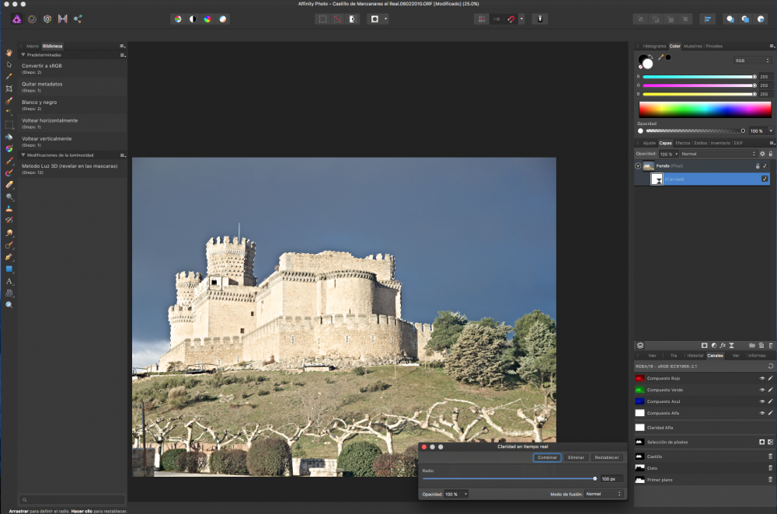Edit the Compuesto Verde channel pencil icon
The height and width of the screenshot is (514, 777).
click(x=770, y=390)
